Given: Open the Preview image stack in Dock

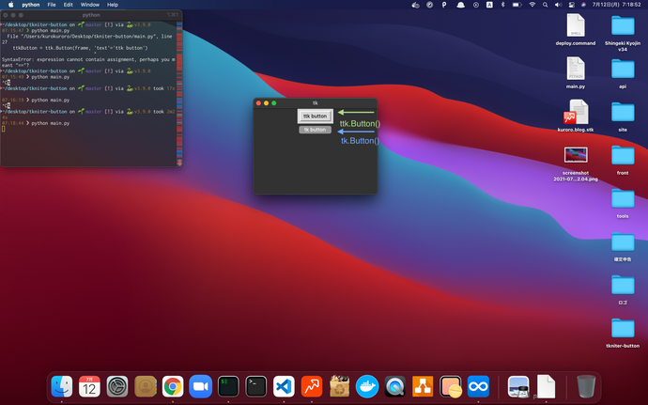Looking at the screenshot, I should [518, 386].
